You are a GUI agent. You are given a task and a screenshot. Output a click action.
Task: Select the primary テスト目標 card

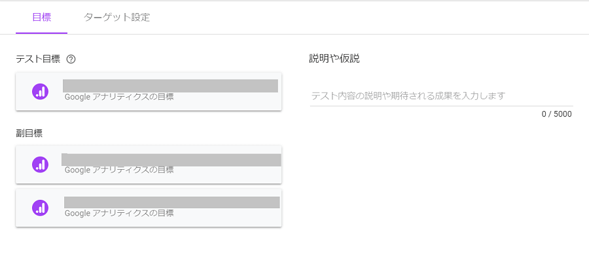point(149,91)
